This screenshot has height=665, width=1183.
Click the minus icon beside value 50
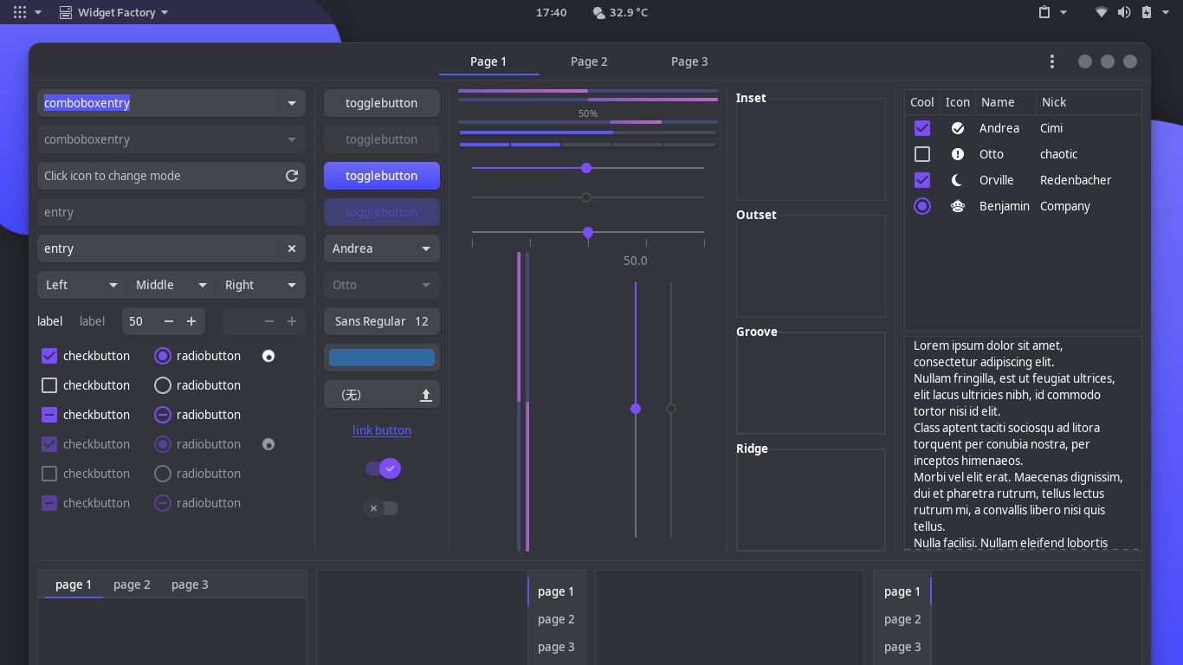pyautogui.click(x=169, y=321)
